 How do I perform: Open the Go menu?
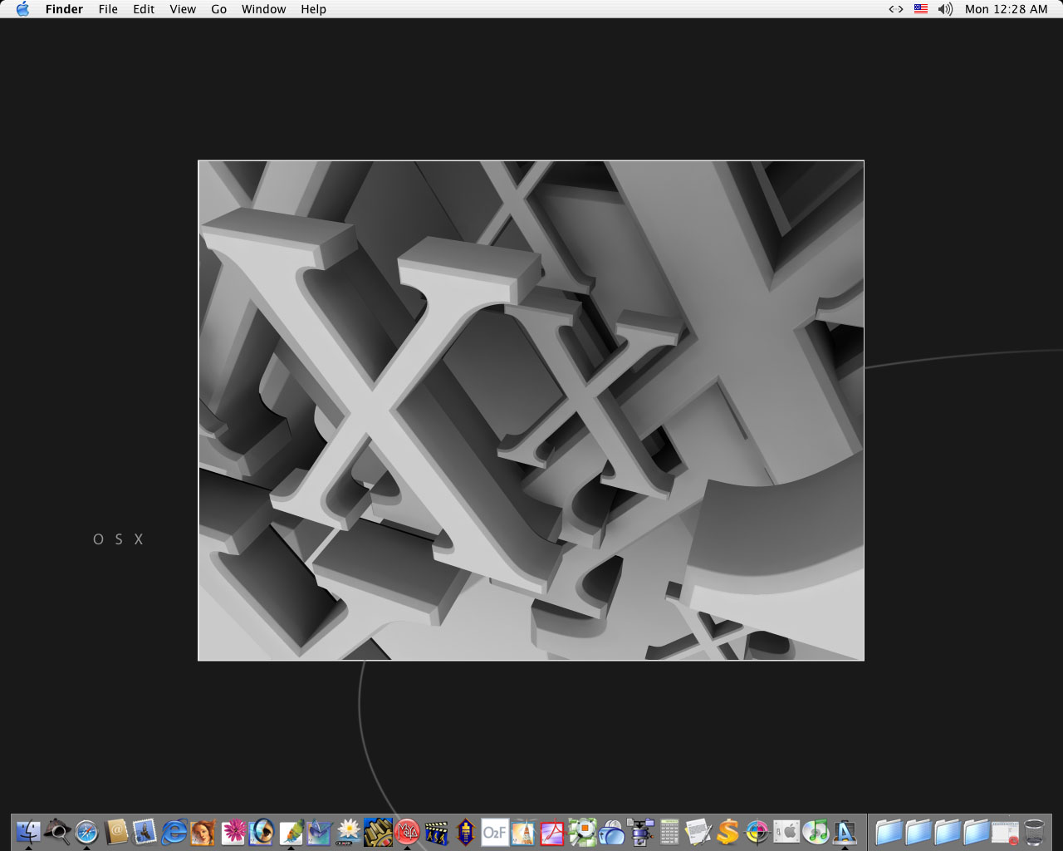coord(218,9)
